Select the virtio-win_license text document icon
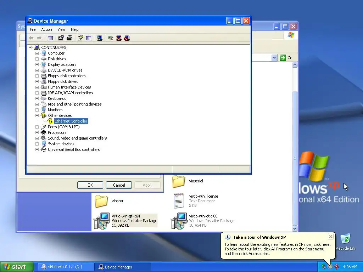Screen dimensions: 363x272 pyautogui.click(x=179, y=201)
